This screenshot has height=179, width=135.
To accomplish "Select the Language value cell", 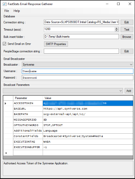I will click(88, 131).
